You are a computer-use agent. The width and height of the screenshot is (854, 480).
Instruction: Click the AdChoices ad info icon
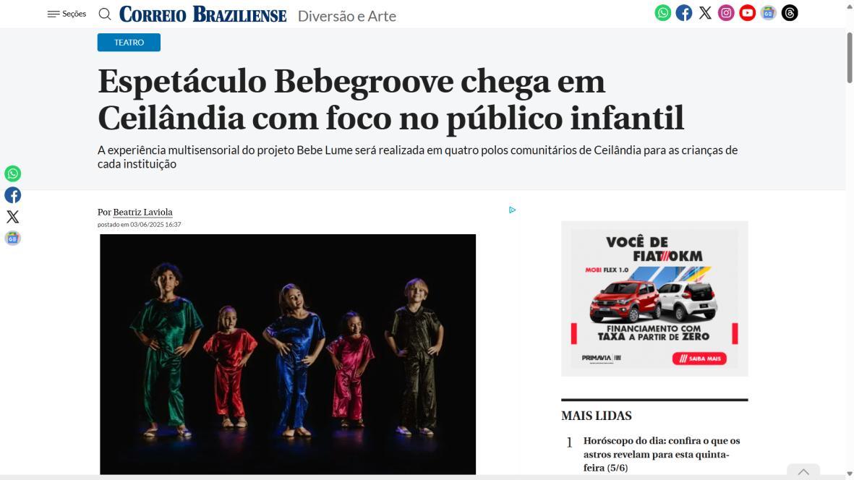point(513,210)
